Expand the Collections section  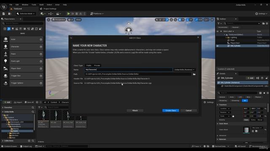(3, 141)
